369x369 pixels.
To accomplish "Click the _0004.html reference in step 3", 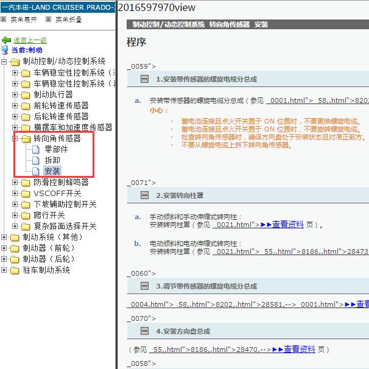I will click(x=150, y=304).
